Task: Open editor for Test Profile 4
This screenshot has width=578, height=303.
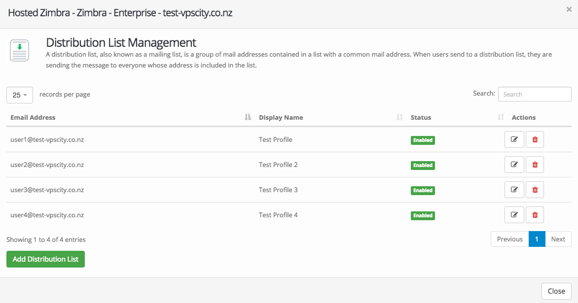Action: [514, 215]
